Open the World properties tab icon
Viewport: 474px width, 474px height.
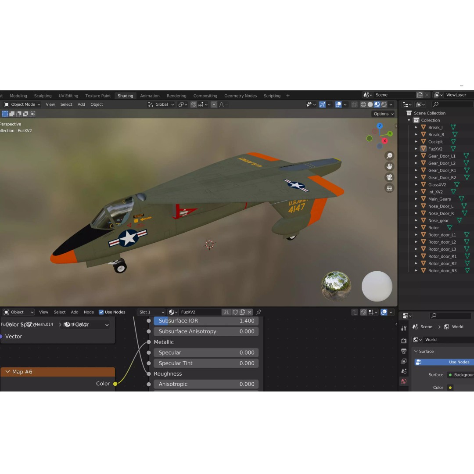point(404,381)
